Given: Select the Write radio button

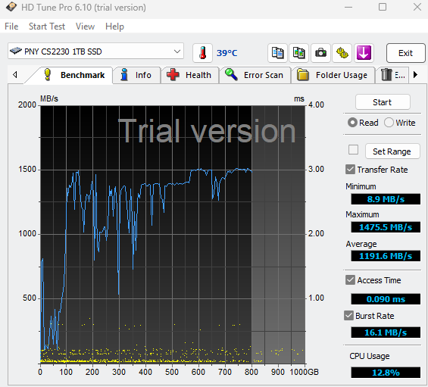Looking at the screenshot, I should (x=389, y=123).
